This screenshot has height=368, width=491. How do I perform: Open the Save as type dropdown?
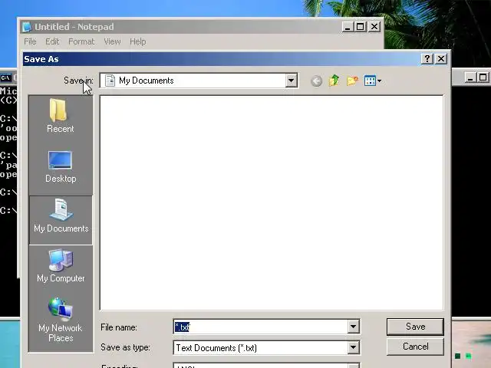coord(353,347)
